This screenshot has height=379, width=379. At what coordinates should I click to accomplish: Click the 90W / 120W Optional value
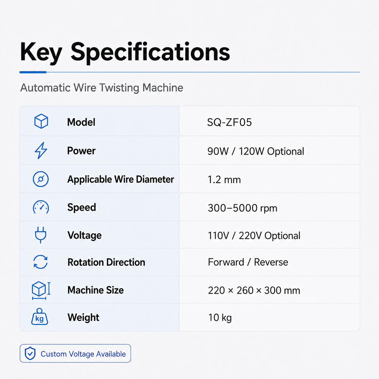point(256,151)
